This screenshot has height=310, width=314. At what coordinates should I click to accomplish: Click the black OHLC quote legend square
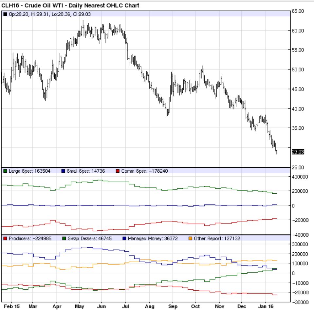(5, 13)
